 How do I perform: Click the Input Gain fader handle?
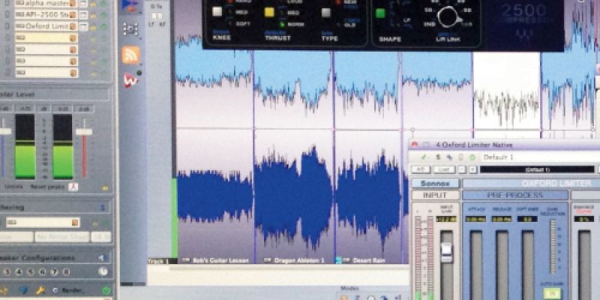coord(446,252)
